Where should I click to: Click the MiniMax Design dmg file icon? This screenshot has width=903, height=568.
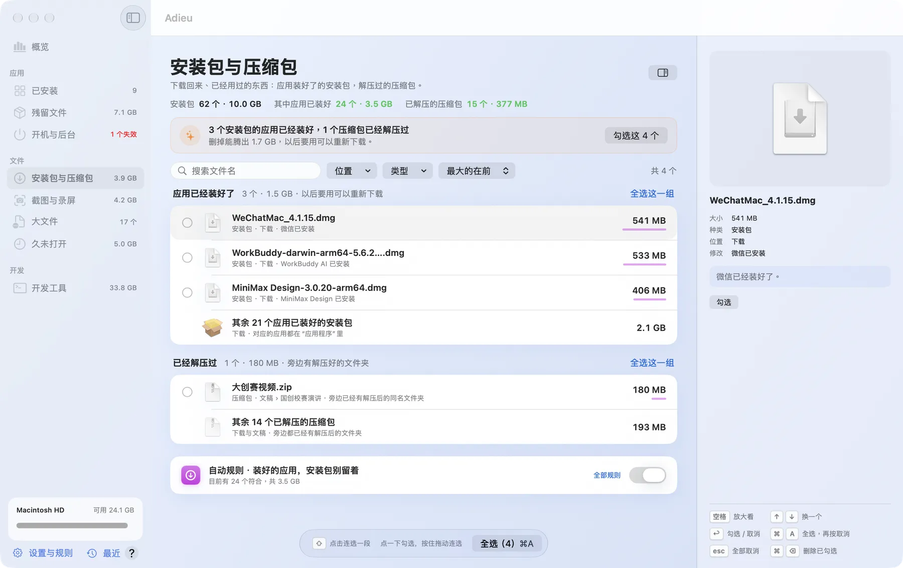213,293
